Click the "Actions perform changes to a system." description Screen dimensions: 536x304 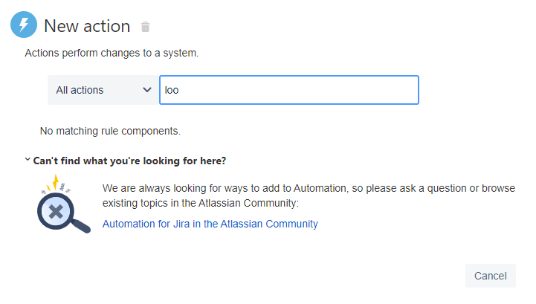pyautogui.click(x=112, y=53)
